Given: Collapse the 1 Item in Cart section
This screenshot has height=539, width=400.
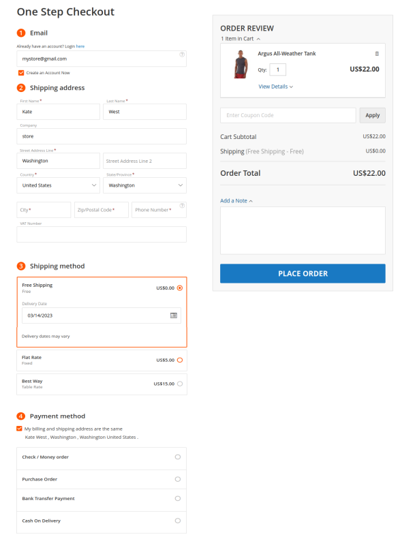Looking at the screenshot, I should coord(241,39).
